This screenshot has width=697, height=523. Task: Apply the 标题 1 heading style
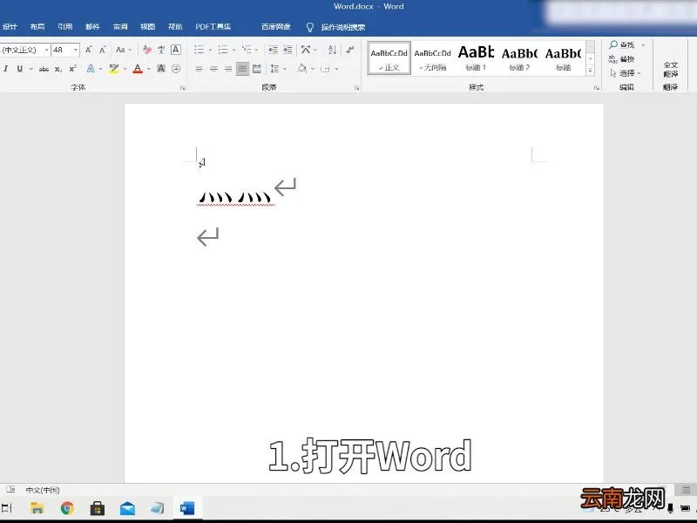[x=476, y=58]
